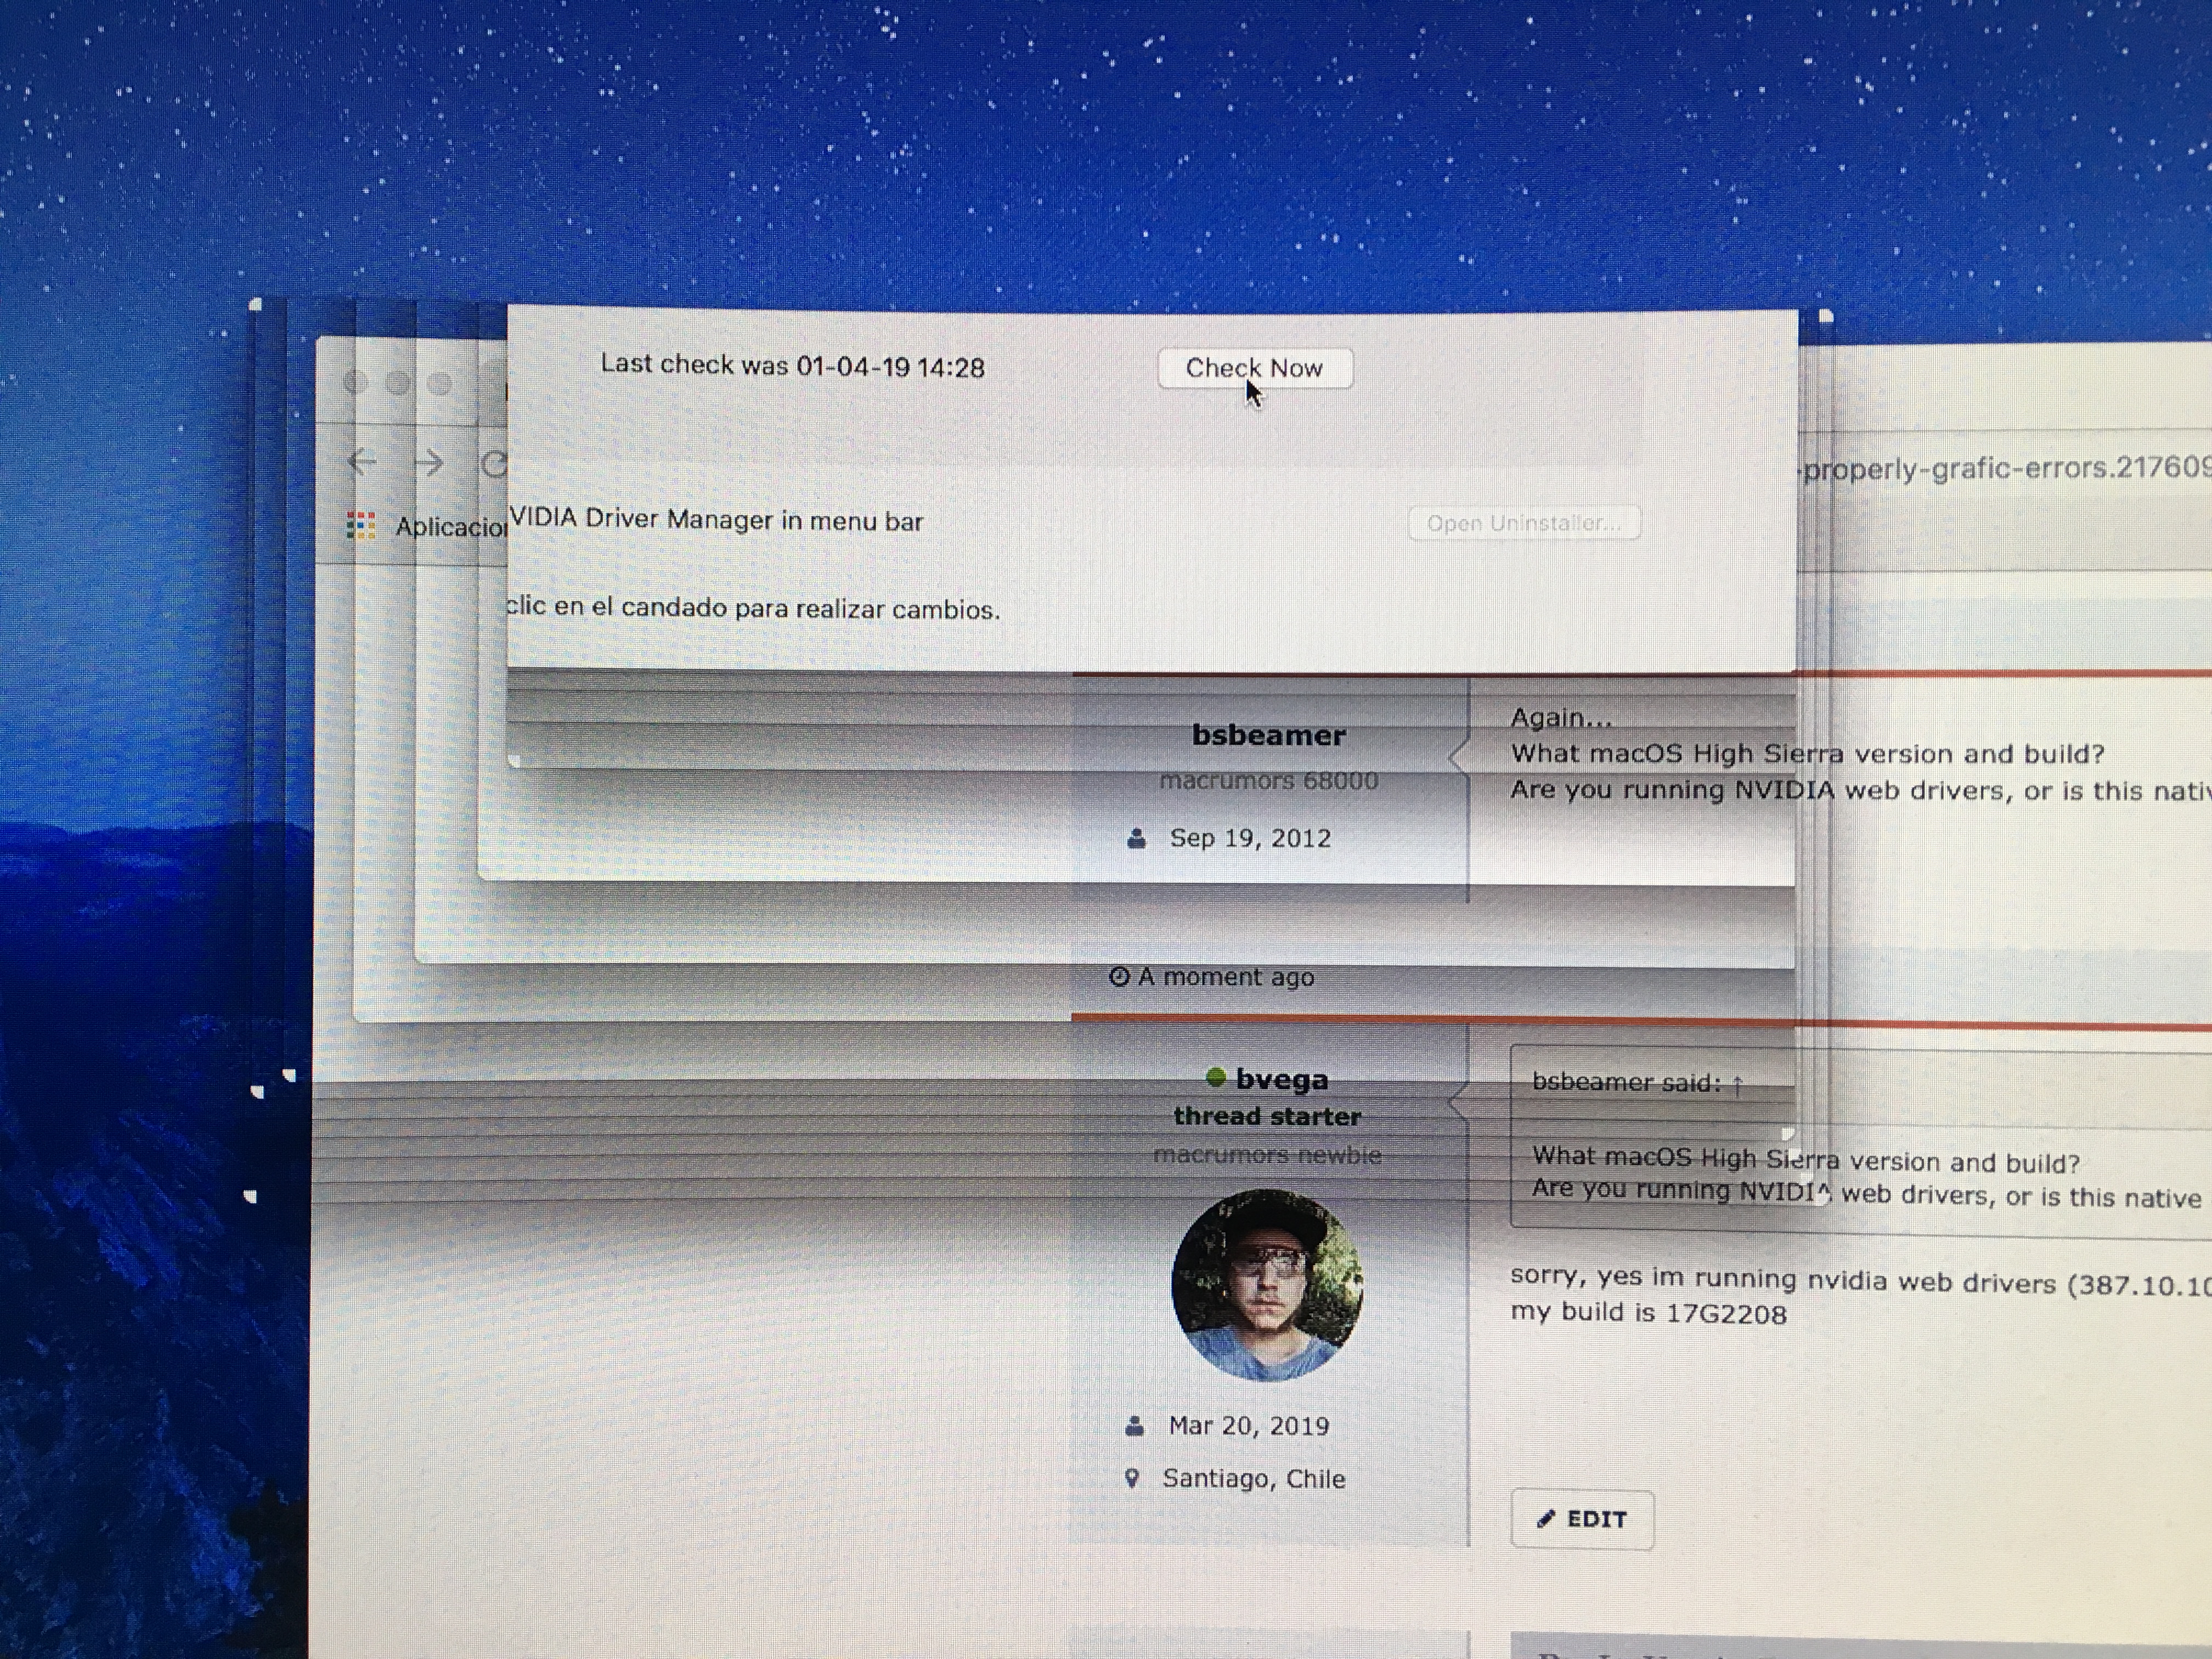Click the 'Last check was 01-04-19 14:28' text
The height and width of the screenshot is (1659, 2212).
tap(792, 366)
